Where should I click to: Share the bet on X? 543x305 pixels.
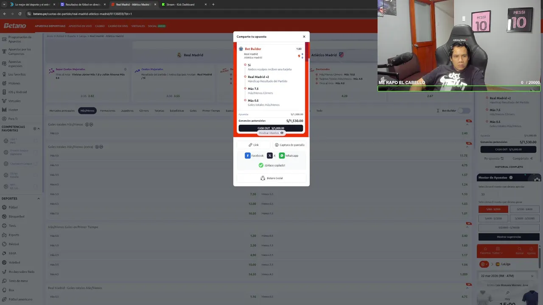pos(271,155)
